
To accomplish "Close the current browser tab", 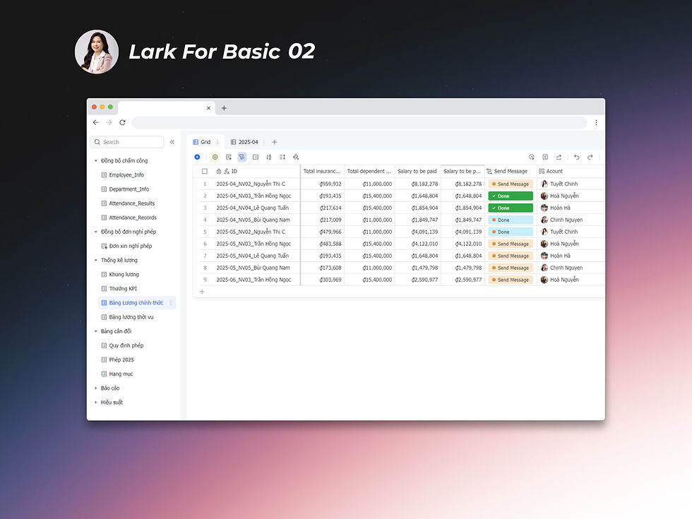I will pyautogui.click(x=209, y=107).
